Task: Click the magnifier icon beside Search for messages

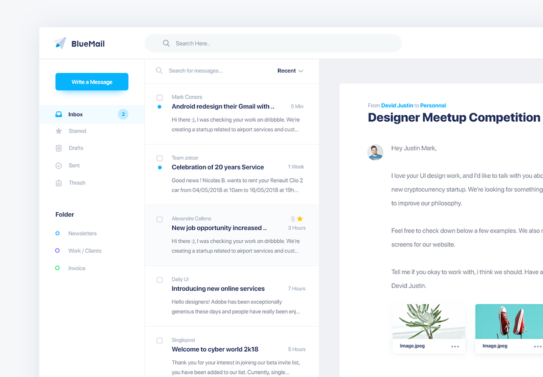Action: 159,70
